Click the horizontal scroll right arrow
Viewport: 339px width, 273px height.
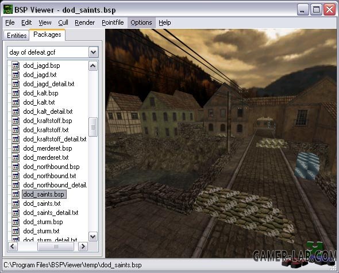(x=83, y=247)
